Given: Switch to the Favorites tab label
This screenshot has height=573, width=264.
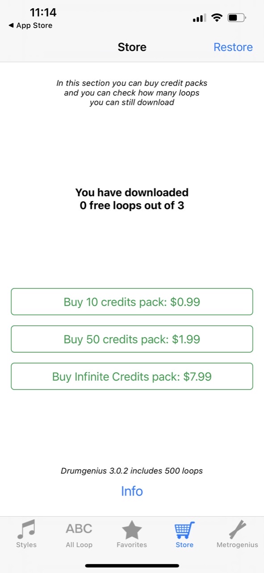Looking at the screenshot, I should tap(132, 545).
